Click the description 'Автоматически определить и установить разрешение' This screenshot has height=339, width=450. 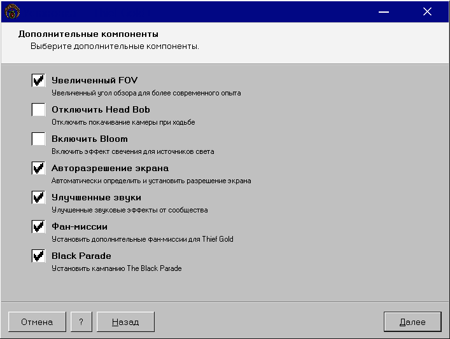click(151, 181)
